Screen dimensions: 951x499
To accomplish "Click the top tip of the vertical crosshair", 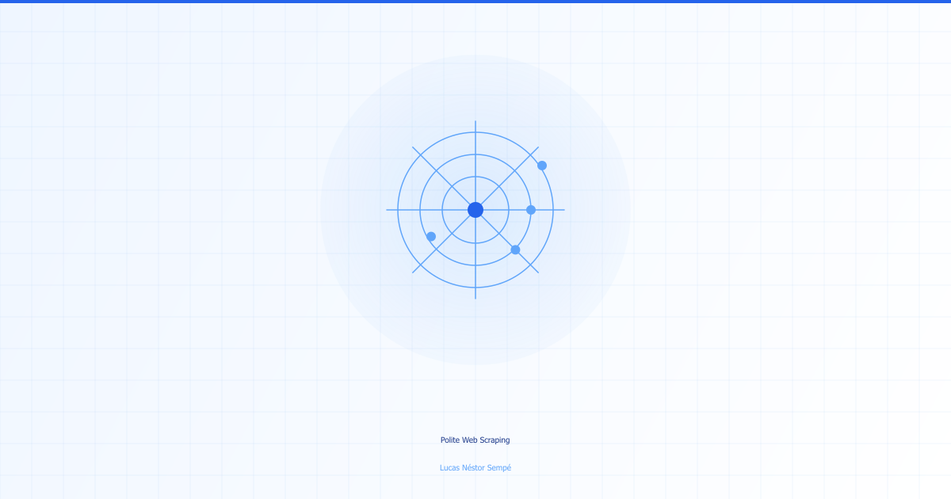I will (x=475, y=122).
